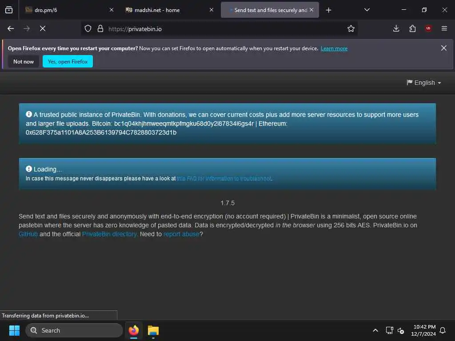
Task: Click Not now in Firefox startup notification
Action: [24, 61]
